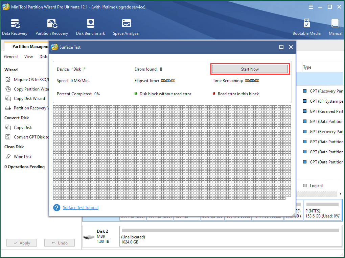Open the Disk menu
Screen dimensions: 345x258
43,57
